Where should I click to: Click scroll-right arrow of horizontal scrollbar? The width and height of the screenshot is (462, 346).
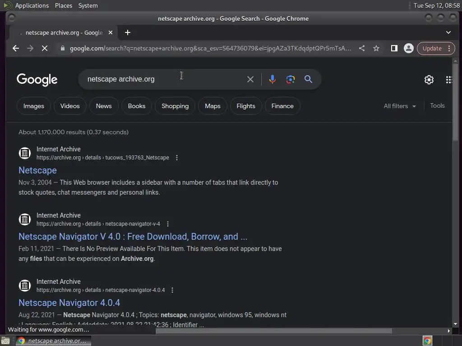tap(449, 331)
